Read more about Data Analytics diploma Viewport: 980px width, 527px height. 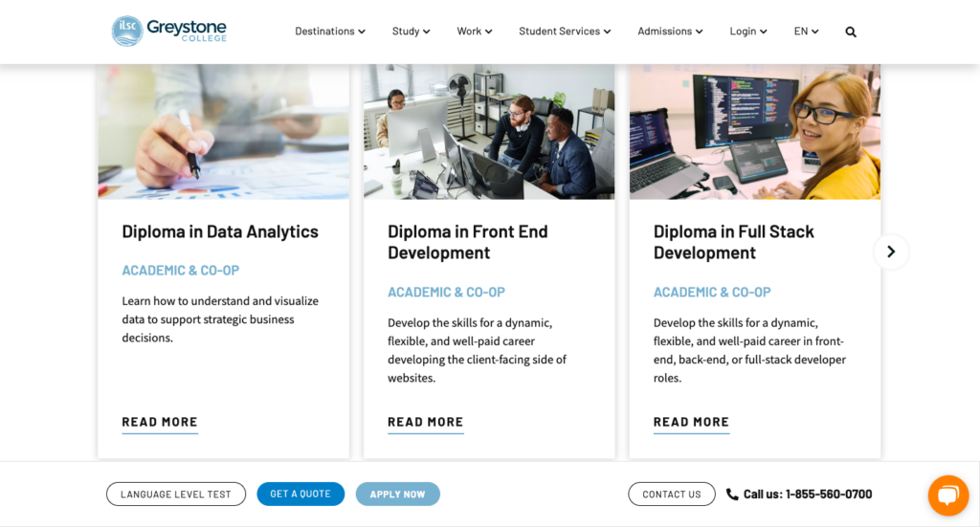coord(160,422)
